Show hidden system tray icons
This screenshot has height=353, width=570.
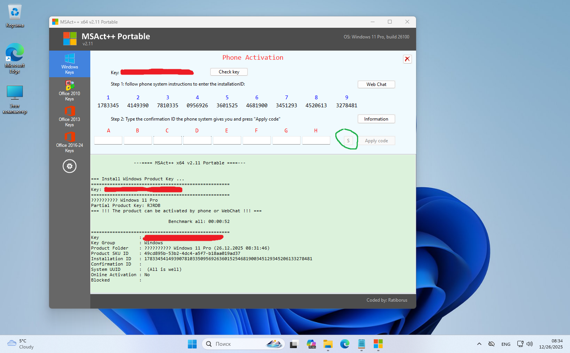coord(479,344)
